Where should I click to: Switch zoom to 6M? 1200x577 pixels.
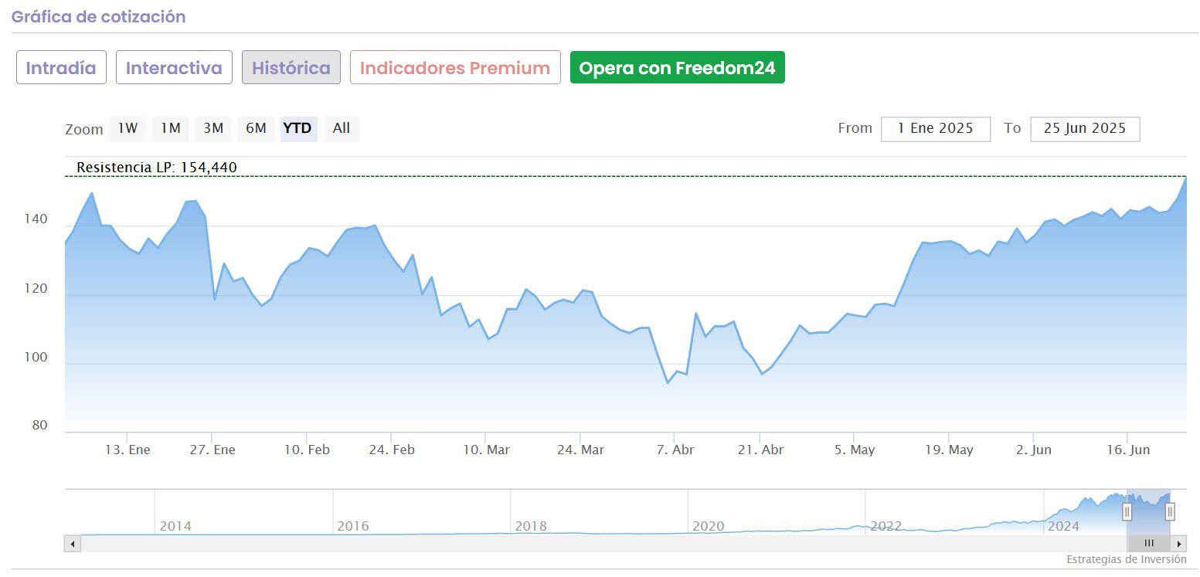pos(256,129)
